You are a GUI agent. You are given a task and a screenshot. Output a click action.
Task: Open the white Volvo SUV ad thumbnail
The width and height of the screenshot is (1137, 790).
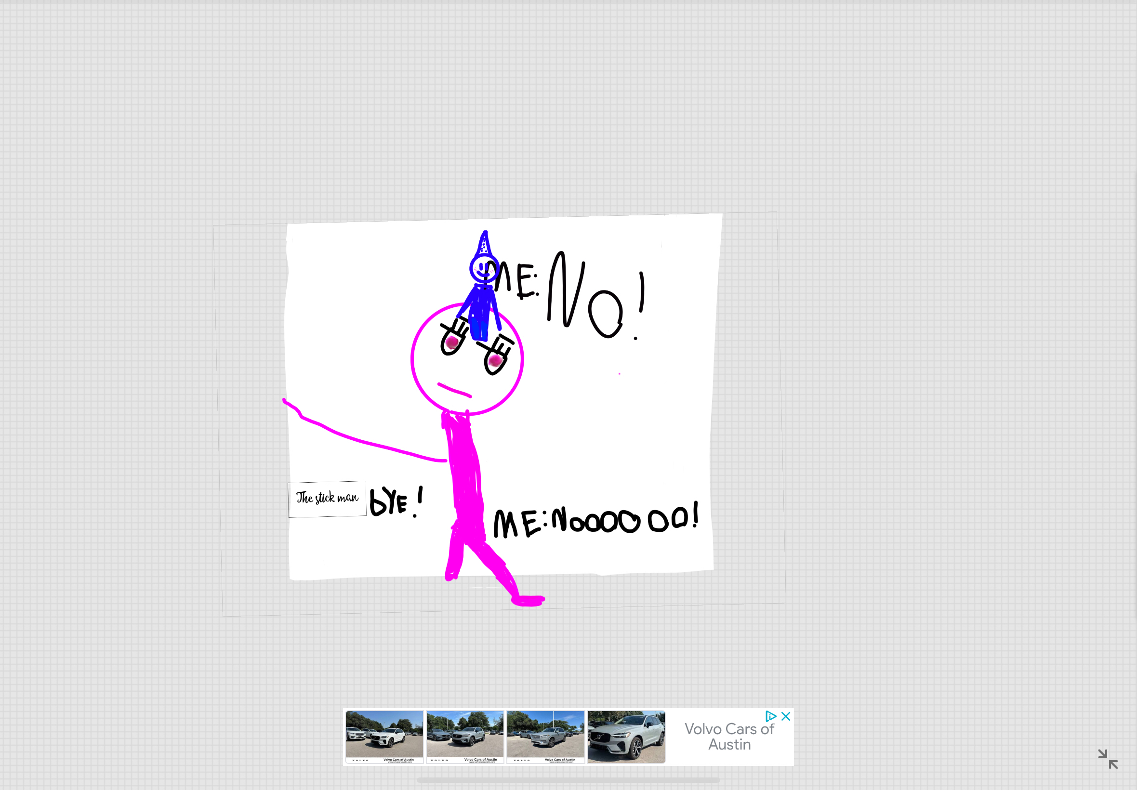(x=384, y=736)
